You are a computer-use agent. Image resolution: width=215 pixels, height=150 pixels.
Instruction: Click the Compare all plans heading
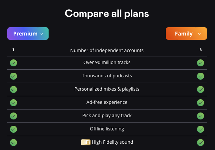(107, 14)
